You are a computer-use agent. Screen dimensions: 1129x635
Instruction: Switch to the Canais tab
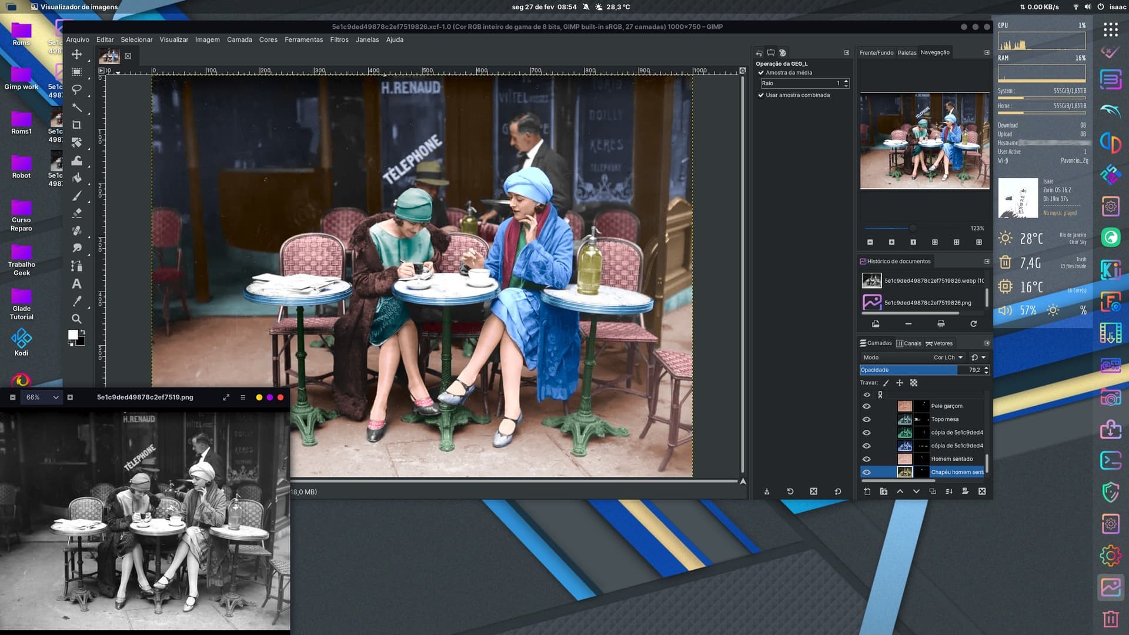pos(908,343)
